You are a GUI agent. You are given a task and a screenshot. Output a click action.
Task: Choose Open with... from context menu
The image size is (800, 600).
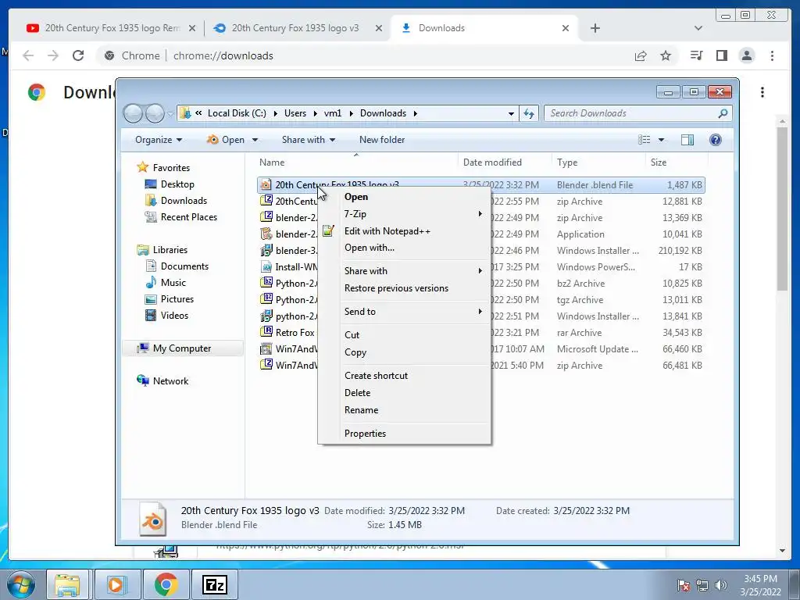click(x=370, y=248)
